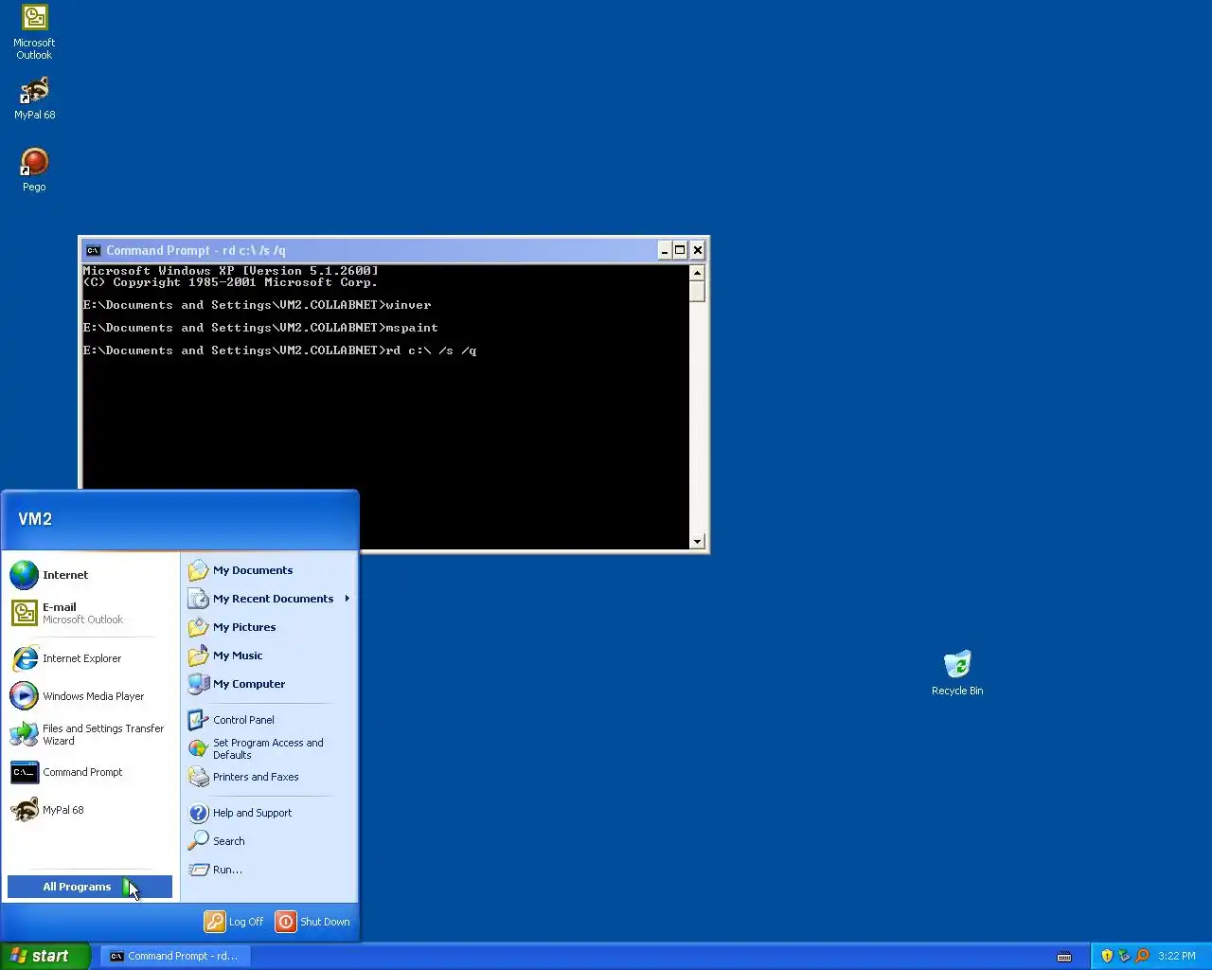Click the 'mspaint' command line text
The image size is (1212, 970).
click(x=412, y=328)
